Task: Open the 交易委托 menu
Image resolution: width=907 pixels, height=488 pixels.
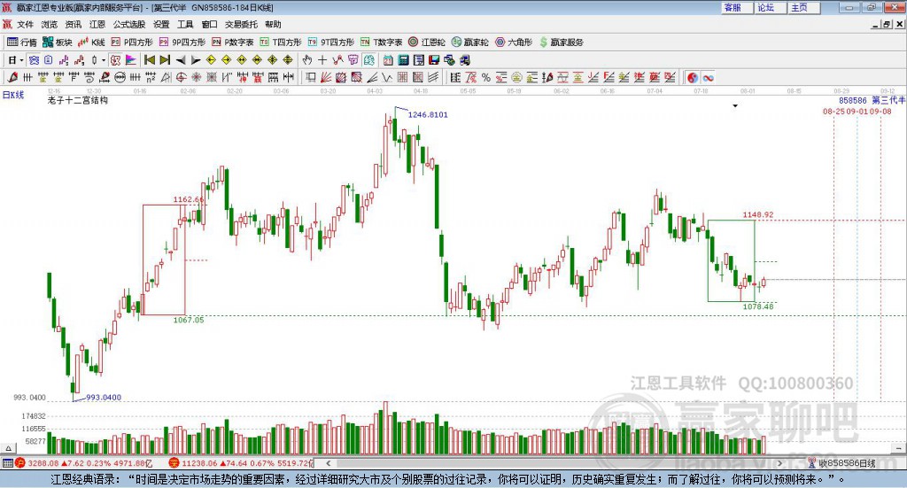Action: click(241, 24)
